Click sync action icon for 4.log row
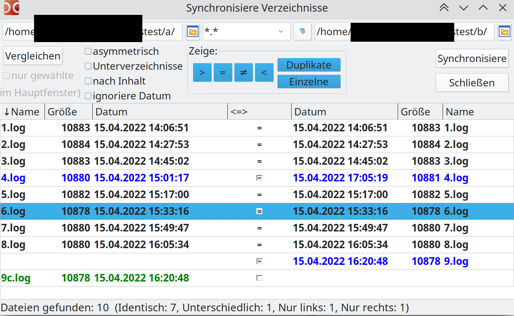Screen dimensions: 514x316 click(x=259, y=178)
